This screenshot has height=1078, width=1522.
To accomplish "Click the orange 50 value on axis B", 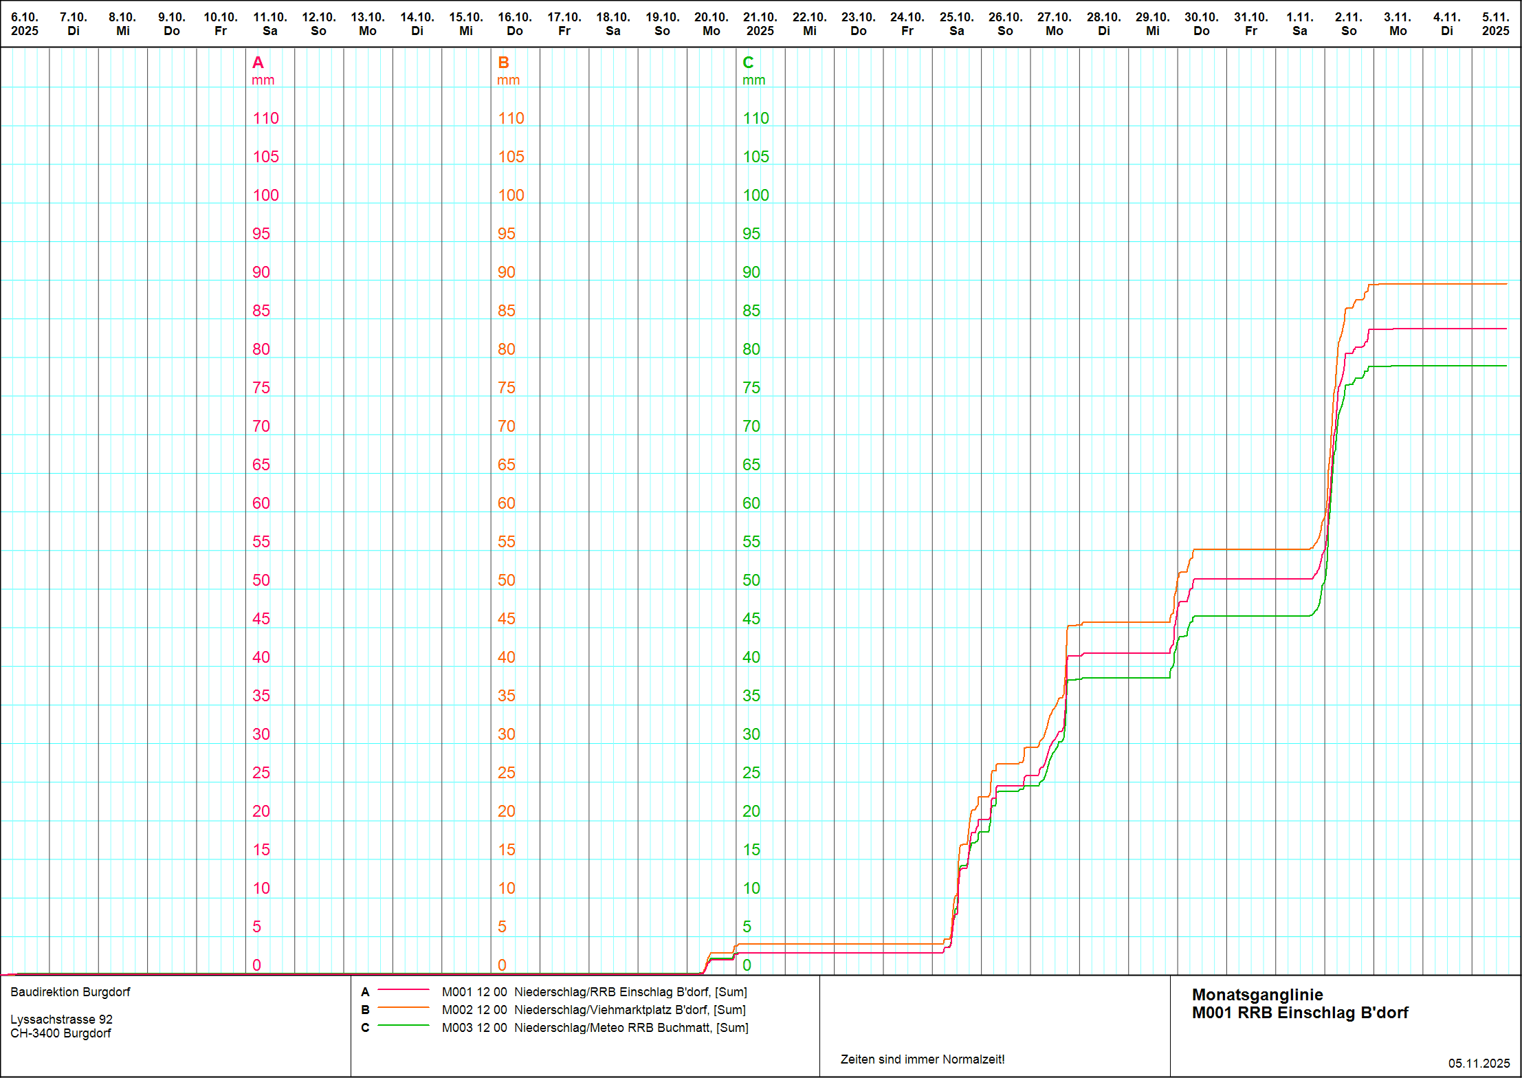I will point(506,580).
